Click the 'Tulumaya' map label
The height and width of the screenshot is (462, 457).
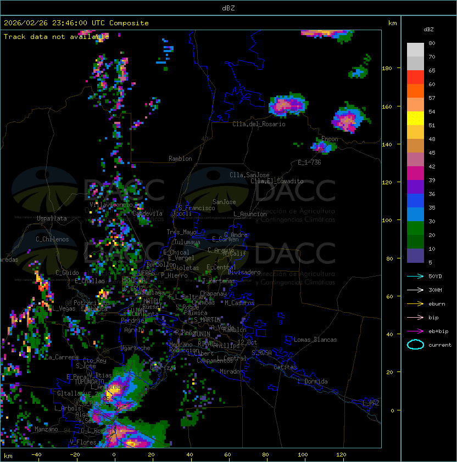pyautogui.click(x=187, y=242)
